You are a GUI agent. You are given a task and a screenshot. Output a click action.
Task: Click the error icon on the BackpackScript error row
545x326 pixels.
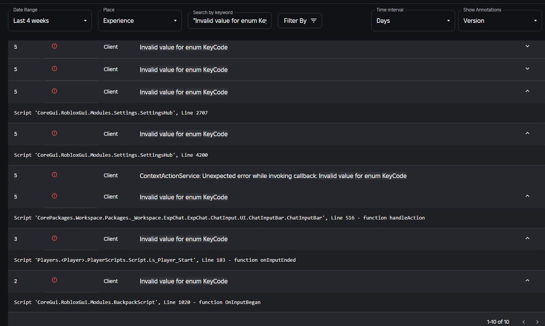tap(54, 280)
